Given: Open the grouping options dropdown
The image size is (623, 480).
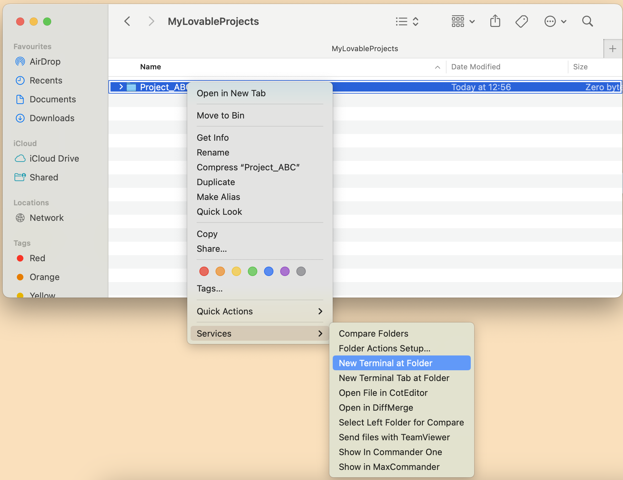Looking at the screenshot, I should 463,21.
